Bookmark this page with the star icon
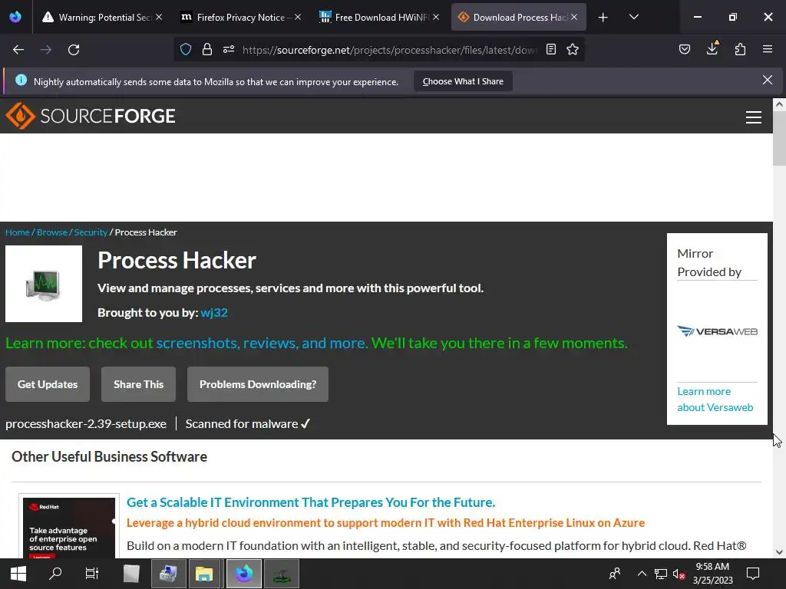 click(573, 50)
